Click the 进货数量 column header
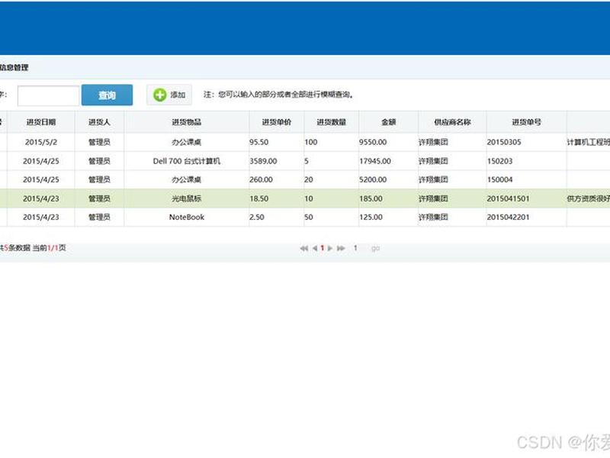Image resolution: width=610 pixels, height=458 pixels. point(332,122)
